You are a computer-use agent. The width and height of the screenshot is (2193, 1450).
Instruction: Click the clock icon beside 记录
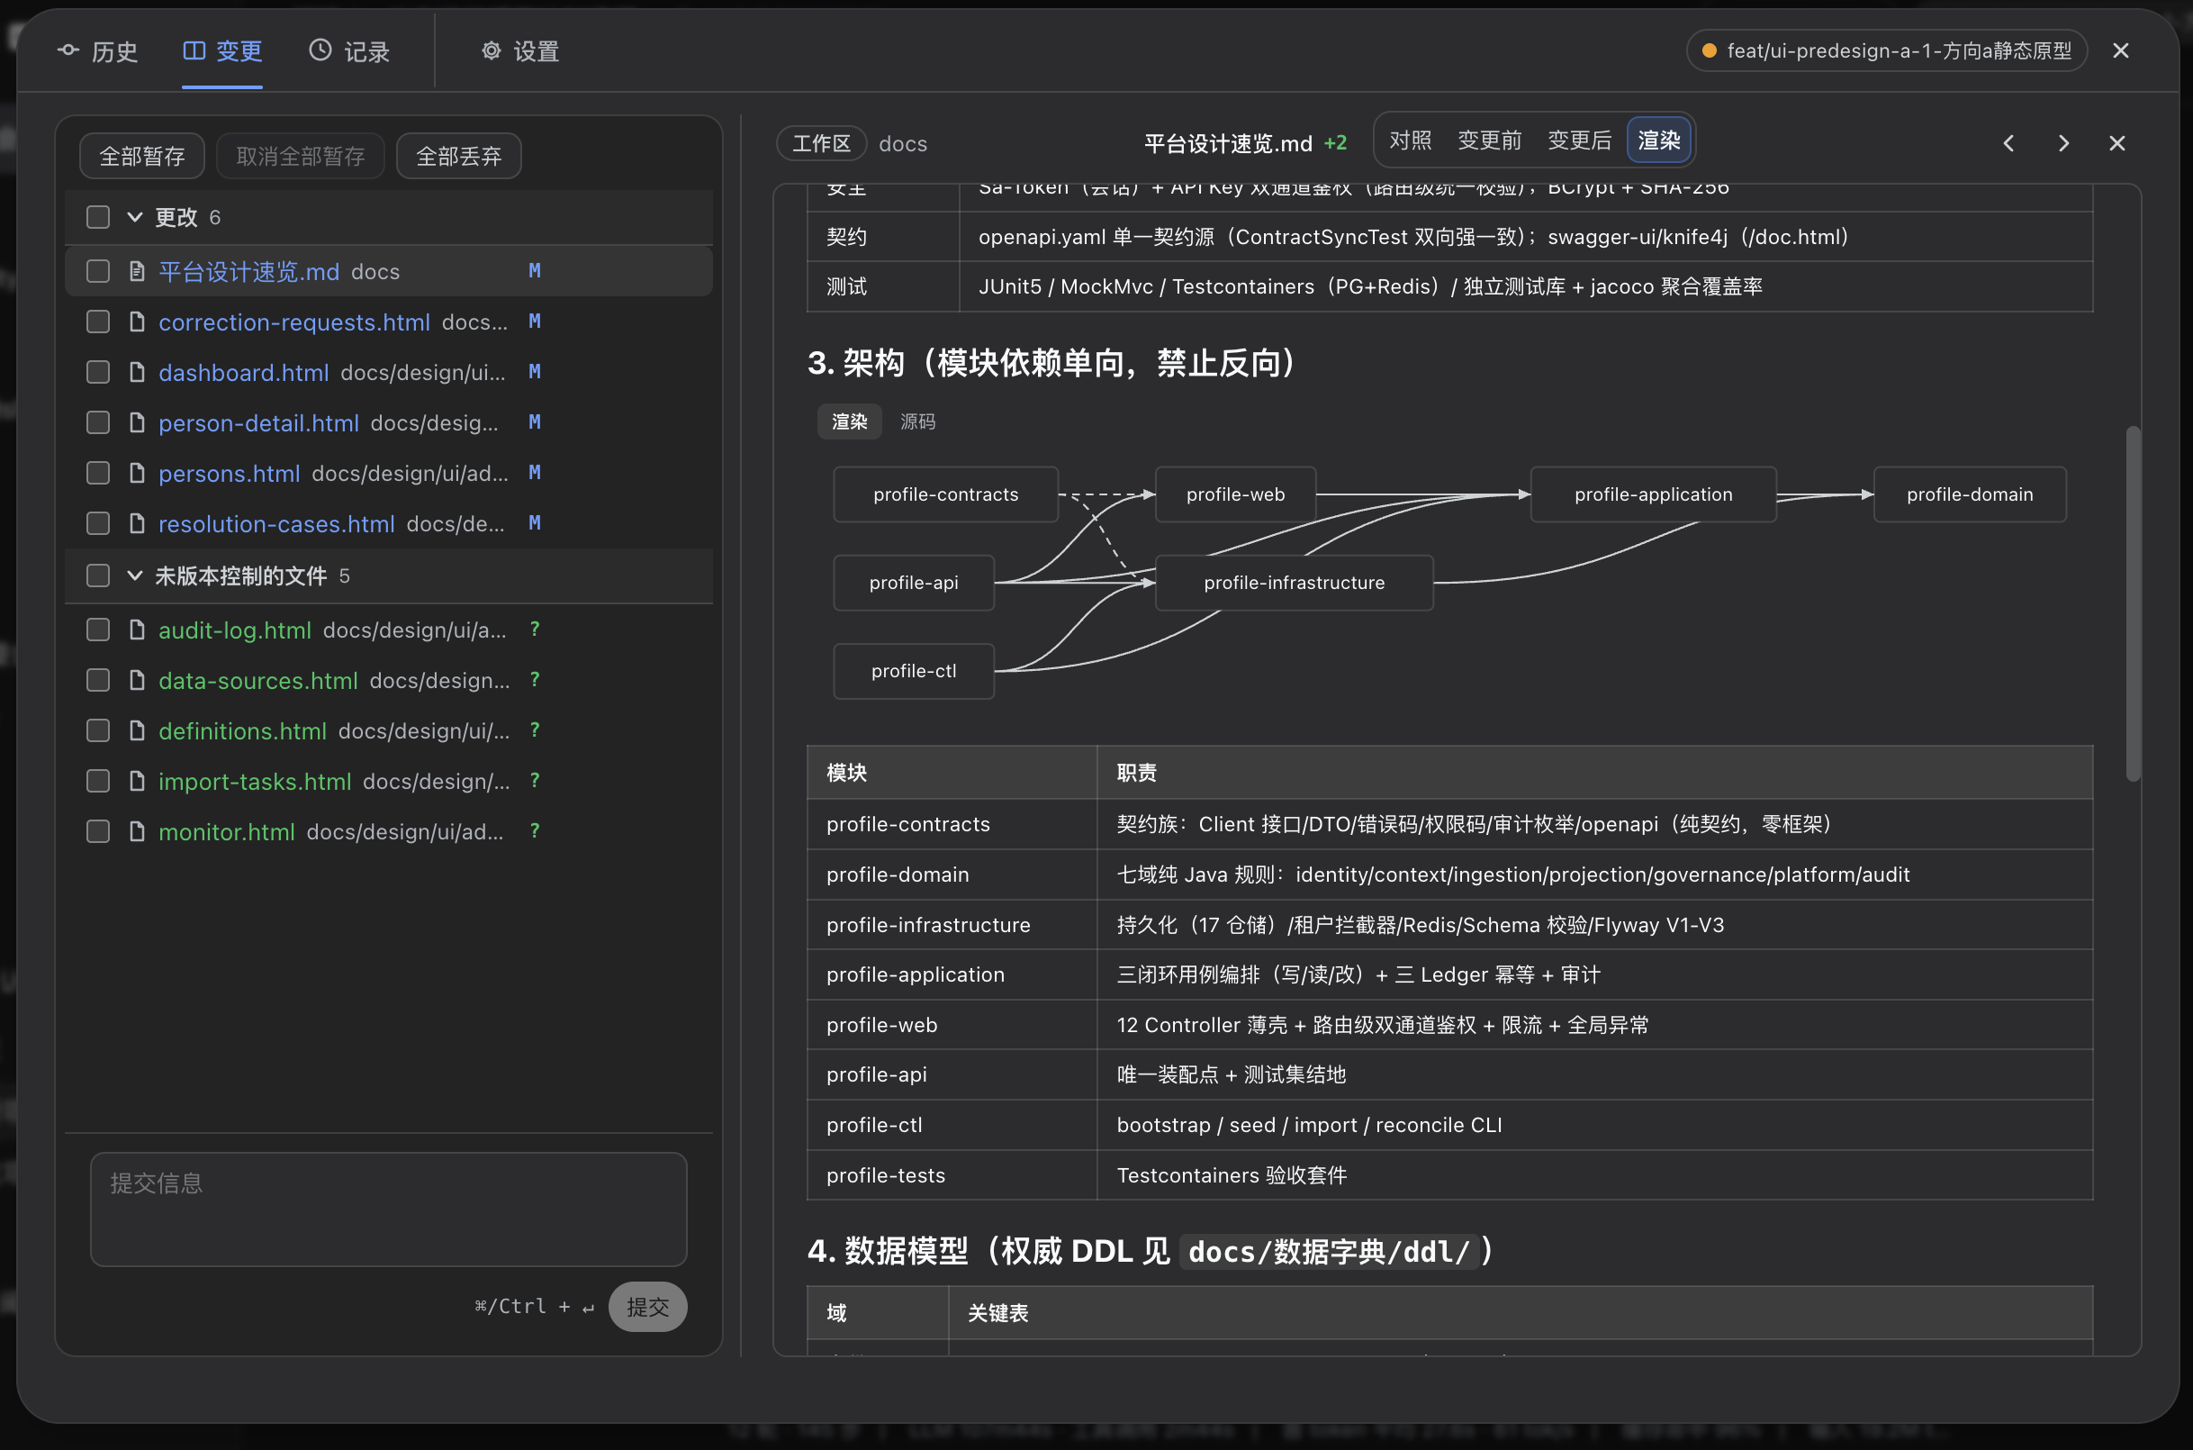click(320, 50)
